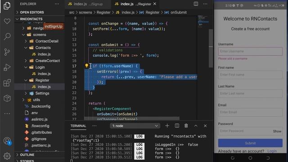This screenshot has width=288, height=162.
Task: Show additional activity bar views
Action: point(7,113)
